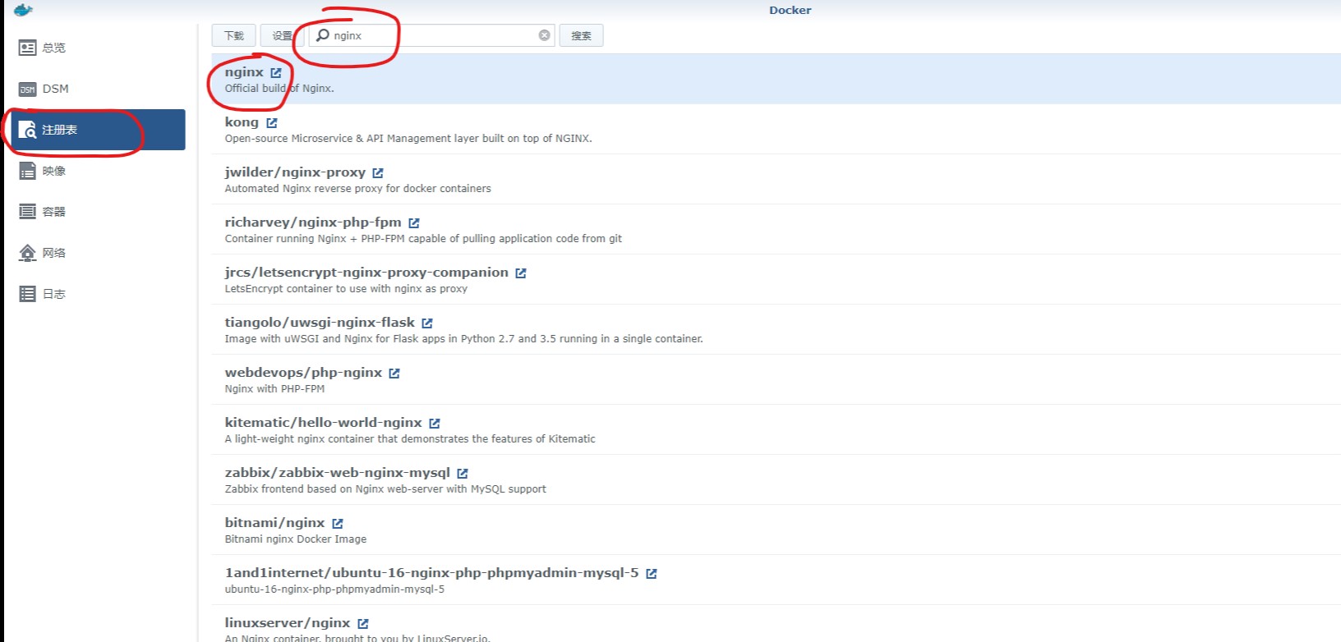Screen dimensions: 1341x642
Task: Click description 'Zabbix frontend based on Nginx web-server'
Action: (x=385, y=489)
